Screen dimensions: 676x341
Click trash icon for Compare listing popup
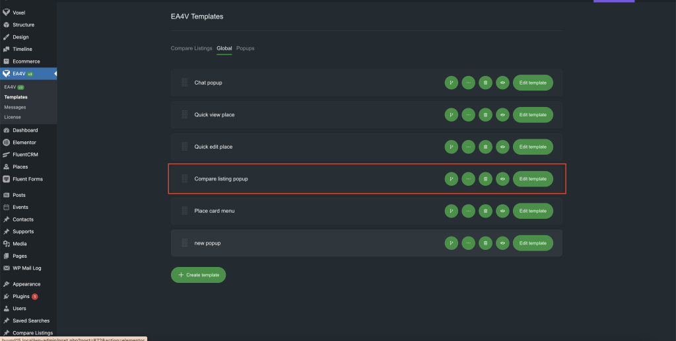[485, 178]
